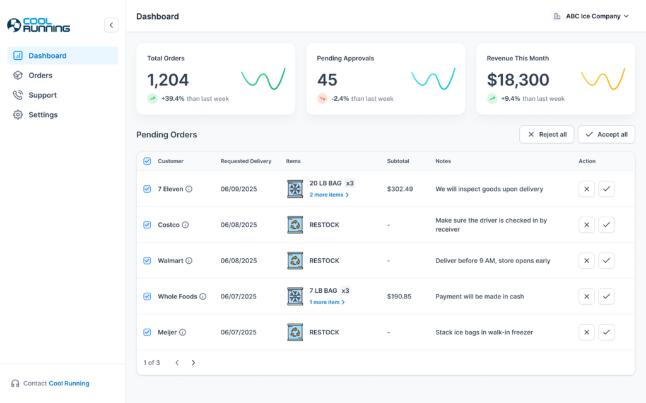This screenshot has height=403, width=646.
Task: Click the info icon next to 7 Eleven
Action: point(189,189)
